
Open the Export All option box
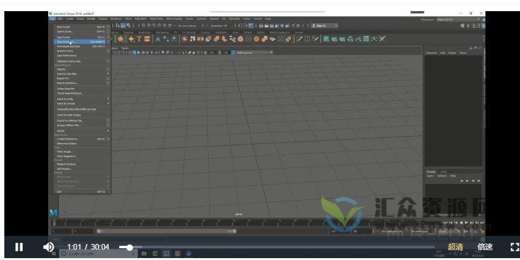pos(108,78)
